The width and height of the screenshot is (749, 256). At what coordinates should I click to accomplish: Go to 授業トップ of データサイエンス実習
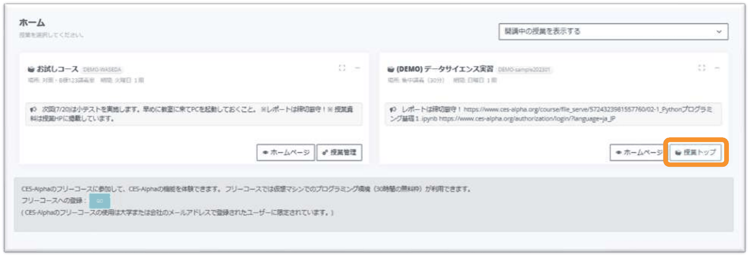tap(695, 152)
